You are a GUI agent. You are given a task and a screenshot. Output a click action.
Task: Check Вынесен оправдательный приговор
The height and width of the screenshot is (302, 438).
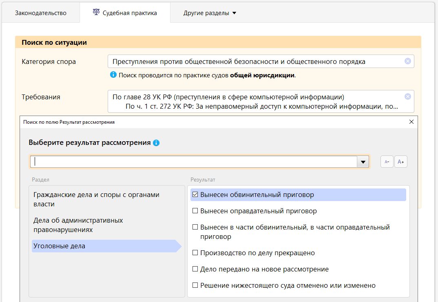click(x=195, y=211)
